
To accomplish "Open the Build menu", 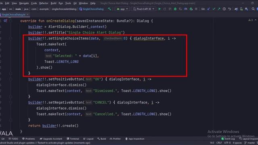I will pyautogui.click(x=54, y=3).
